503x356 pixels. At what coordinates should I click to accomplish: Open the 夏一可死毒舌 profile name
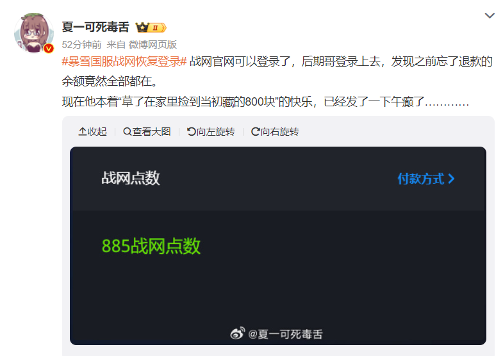click(95, 28)
